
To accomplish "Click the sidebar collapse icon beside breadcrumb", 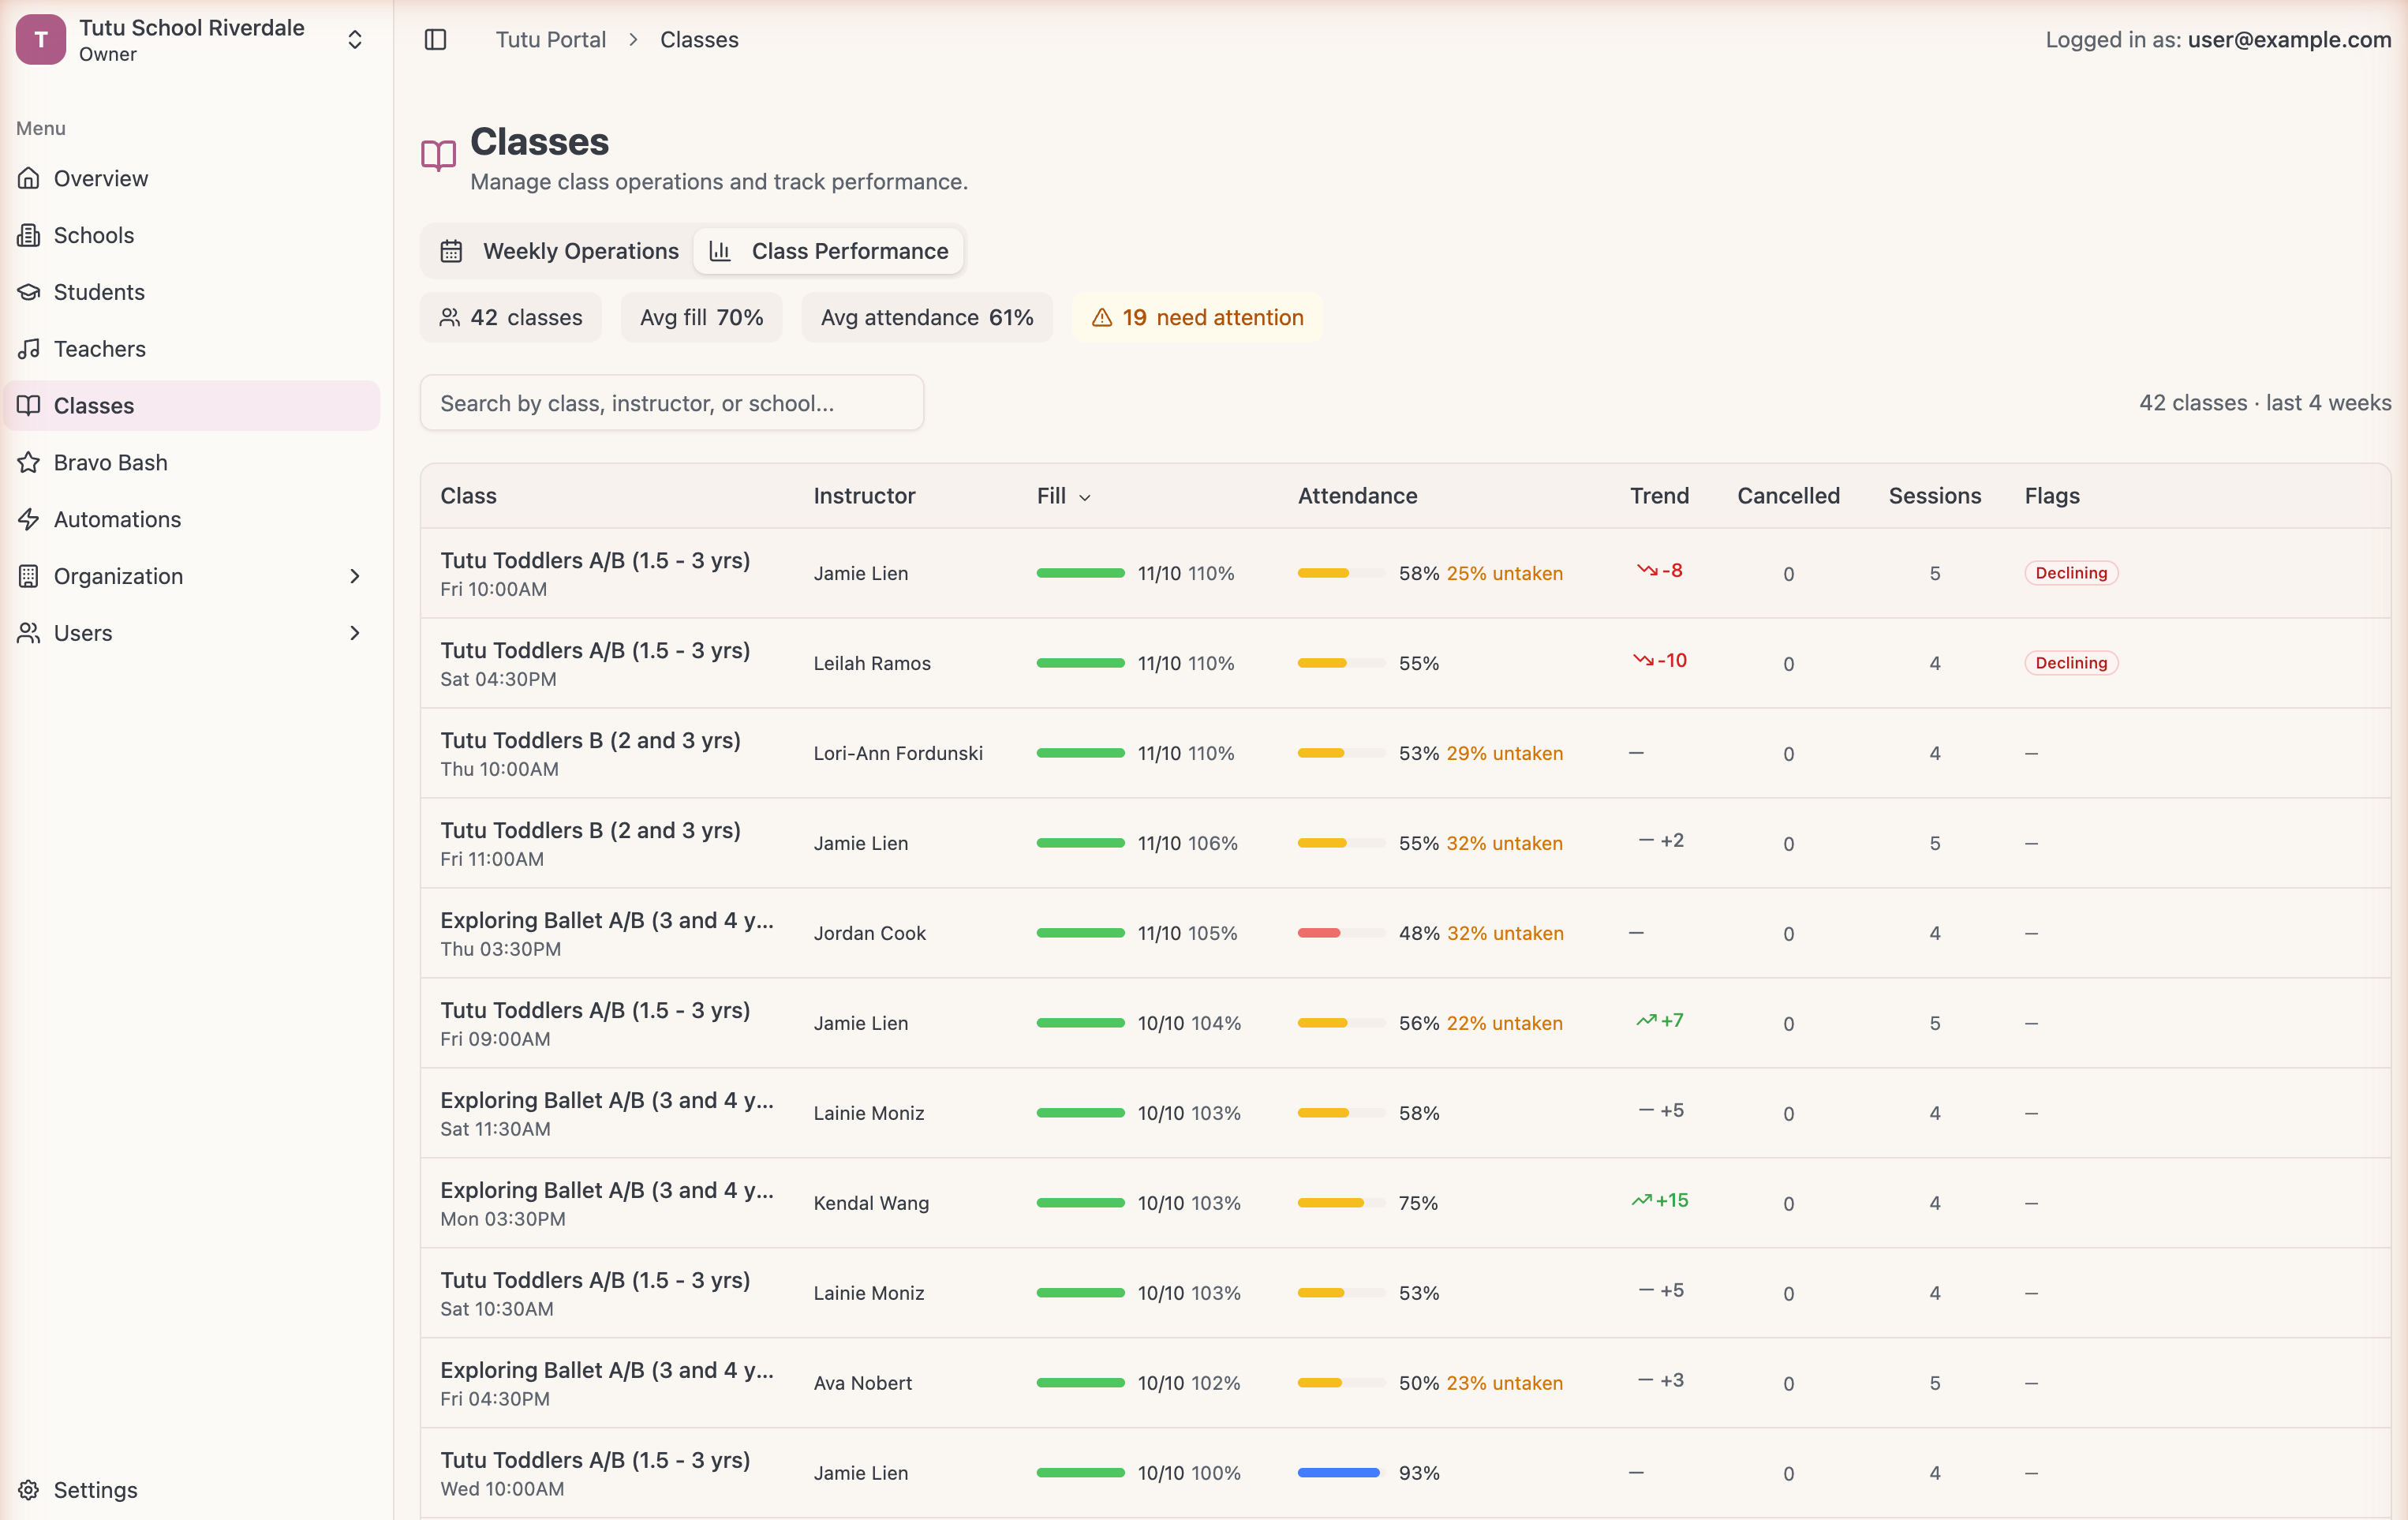I will click(437, 39).
